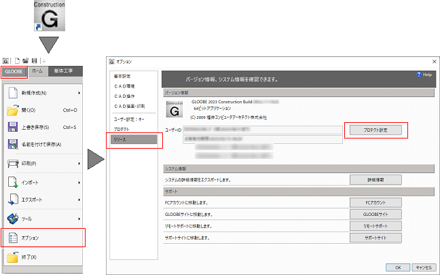Viewport: 440px width, 275px height.
Task: Click the GLOOBEサイト button
Action: 375,215
